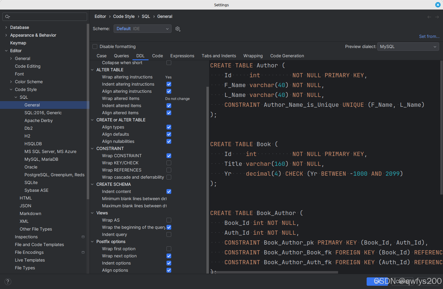Click Code Style in breadcrumb
This screenshot has width=443, height=289.
(124, 16)
